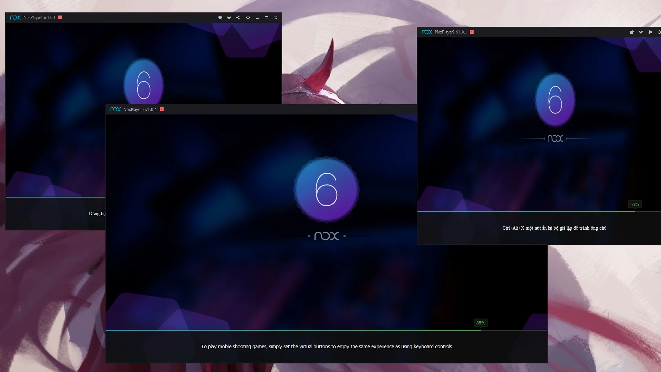Click the Ctrl+Alt+X tip text in NoxPlayer2
The width and height of the screenshot is (661, 372).
coord(555,228)
